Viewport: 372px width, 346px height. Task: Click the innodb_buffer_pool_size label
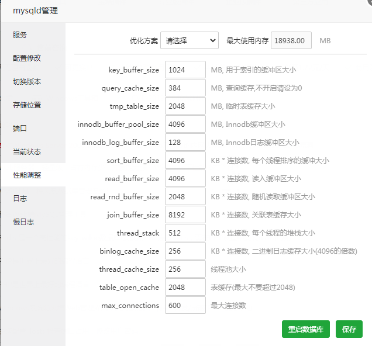click(118, 124)
